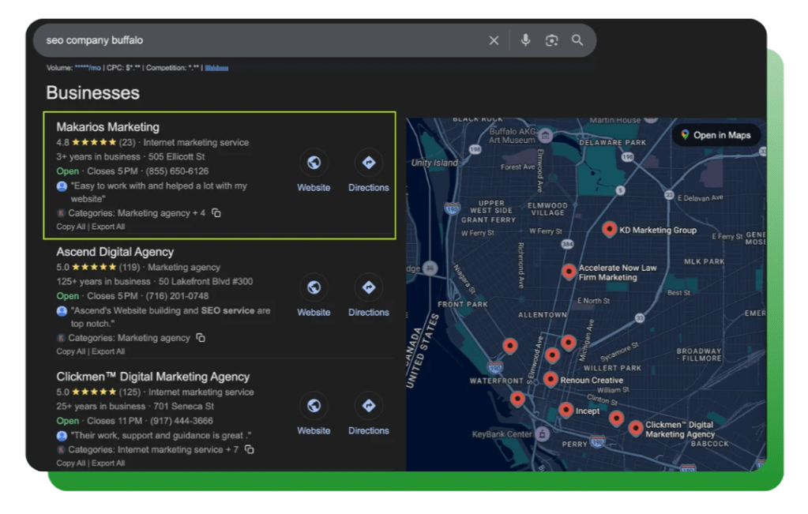
Task: Click Copy All under Ascend Digital Agency
Action: click(x=70, y=351)
